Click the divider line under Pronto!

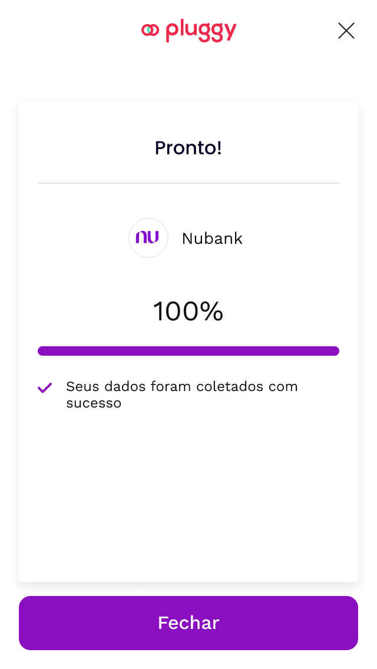point(188,183)
